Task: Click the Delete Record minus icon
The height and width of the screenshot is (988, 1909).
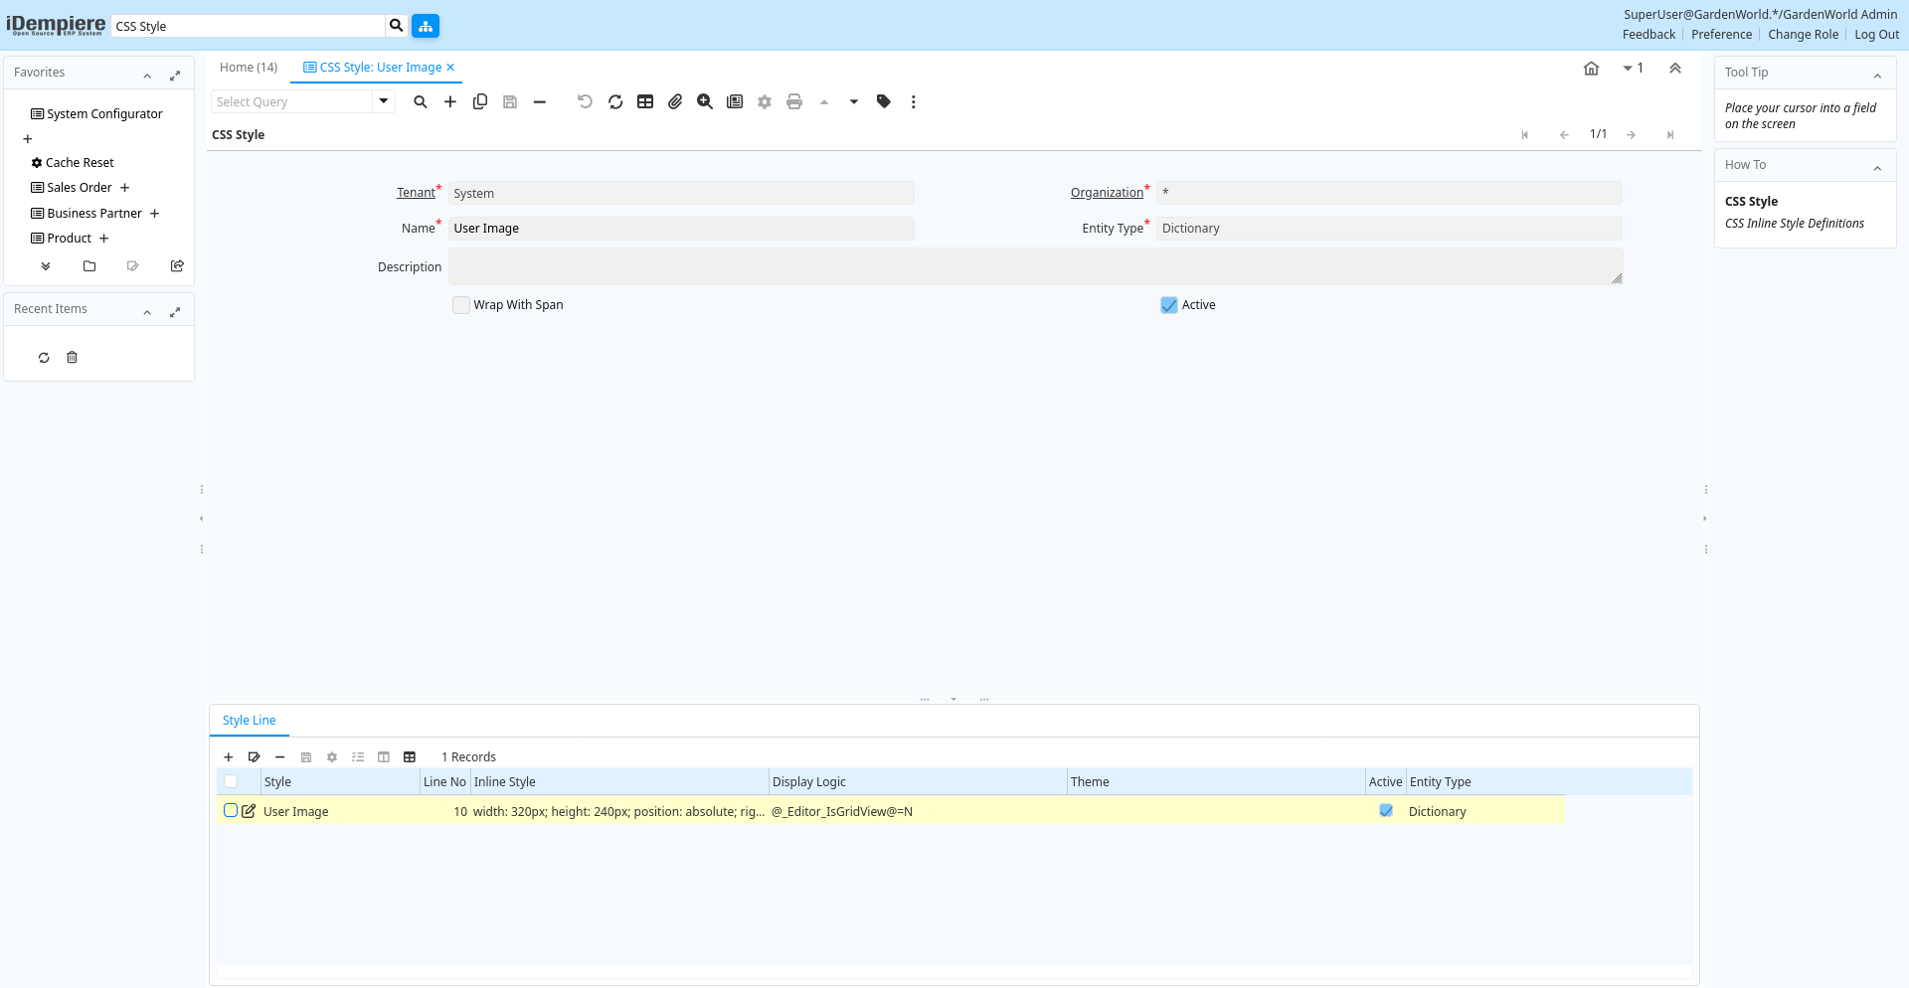Action: (540, 101)
